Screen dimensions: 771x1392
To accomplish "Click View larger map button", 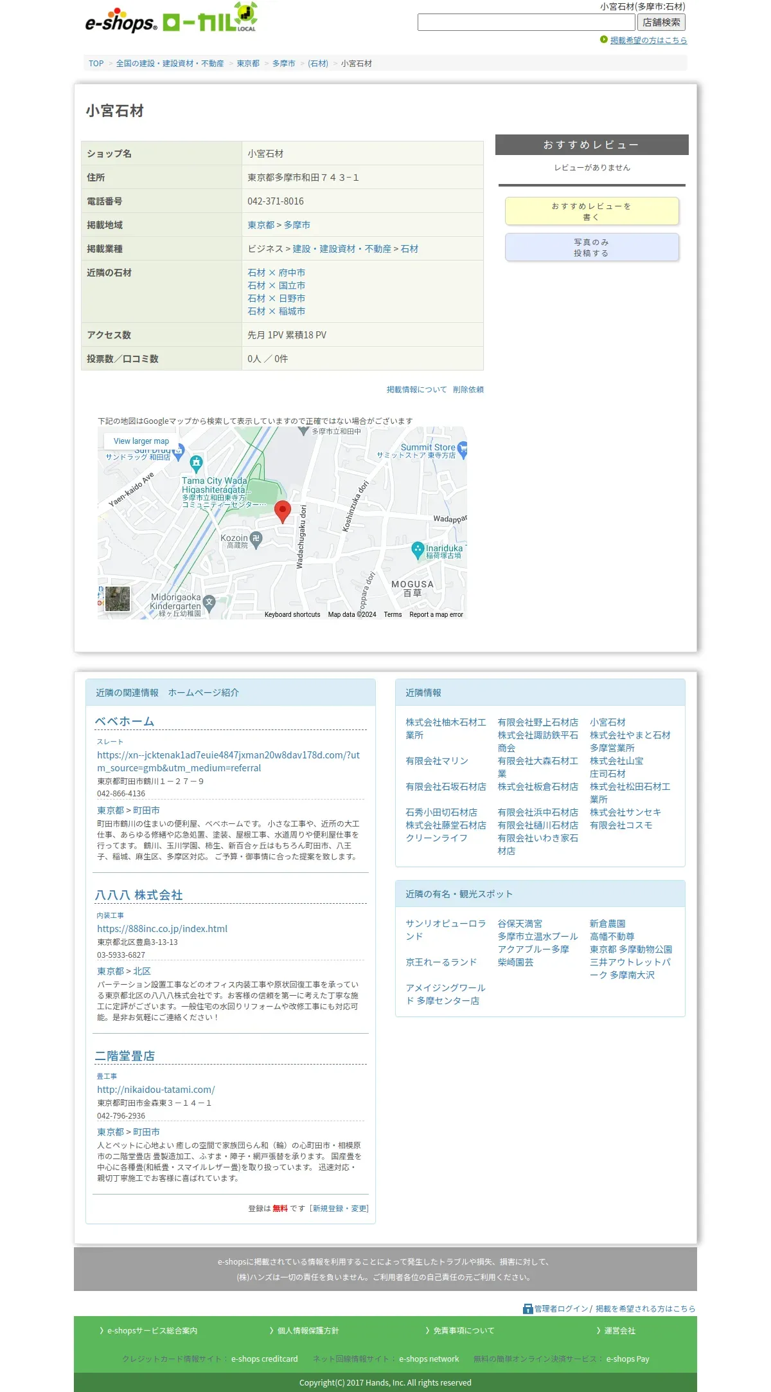I will point(141,441).
